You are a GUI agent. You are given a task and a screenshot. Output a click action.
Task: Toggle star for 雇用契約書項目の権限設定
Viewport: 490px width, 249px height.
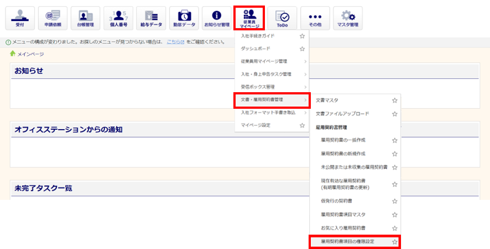point(395,242)
